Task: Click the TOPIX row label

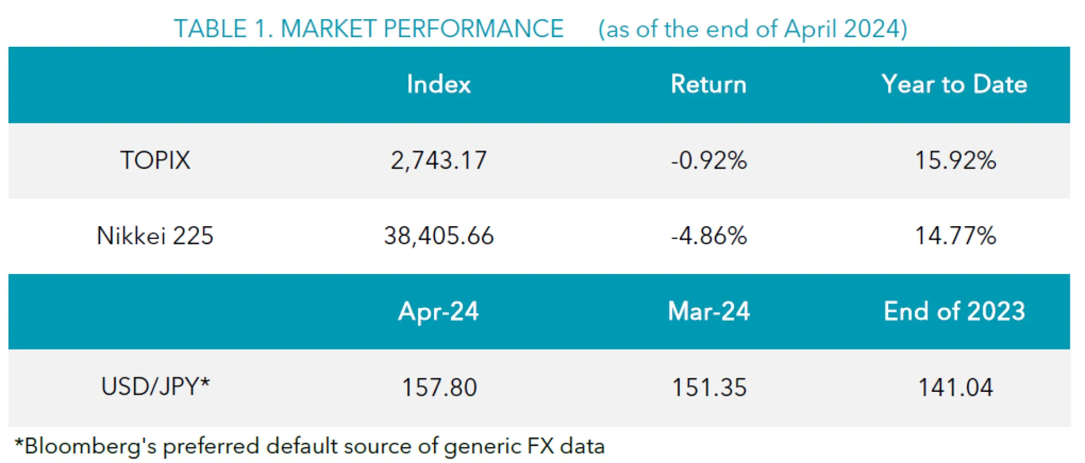Action: pos(155,161)
